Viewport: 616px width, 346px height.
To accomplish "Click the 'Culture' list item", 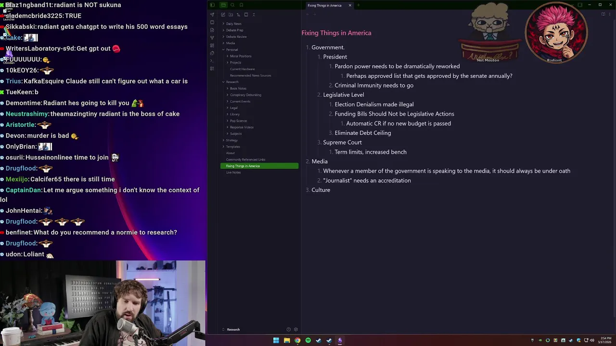I will (321, 190).
